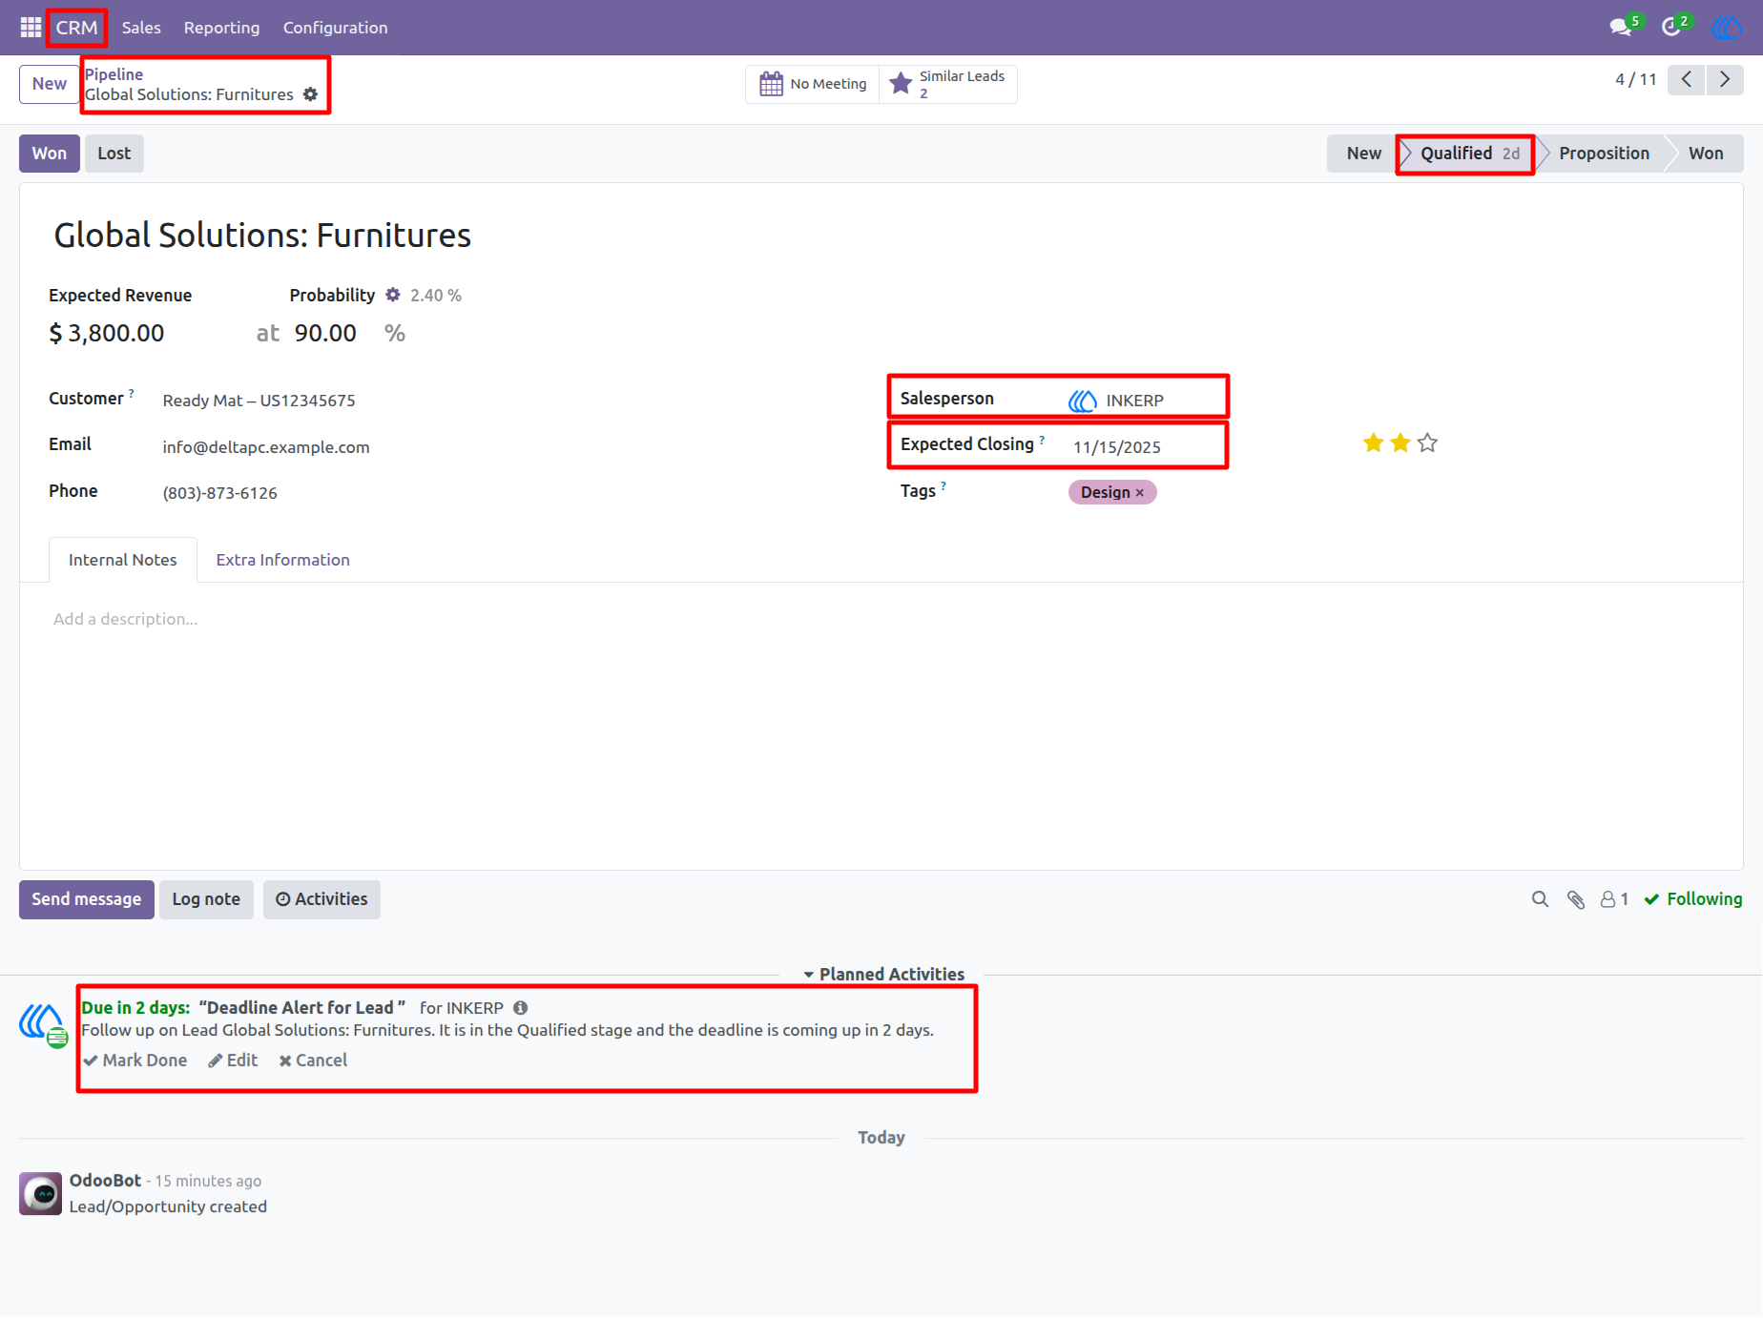Click the info icon next to INKERP activity
The image size is (1763, 1318).
(520, 1008)
